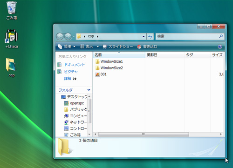The image size is (233, 168).
Task: Click file list horizontal scroll right arrow
Action: coord(221,134)
